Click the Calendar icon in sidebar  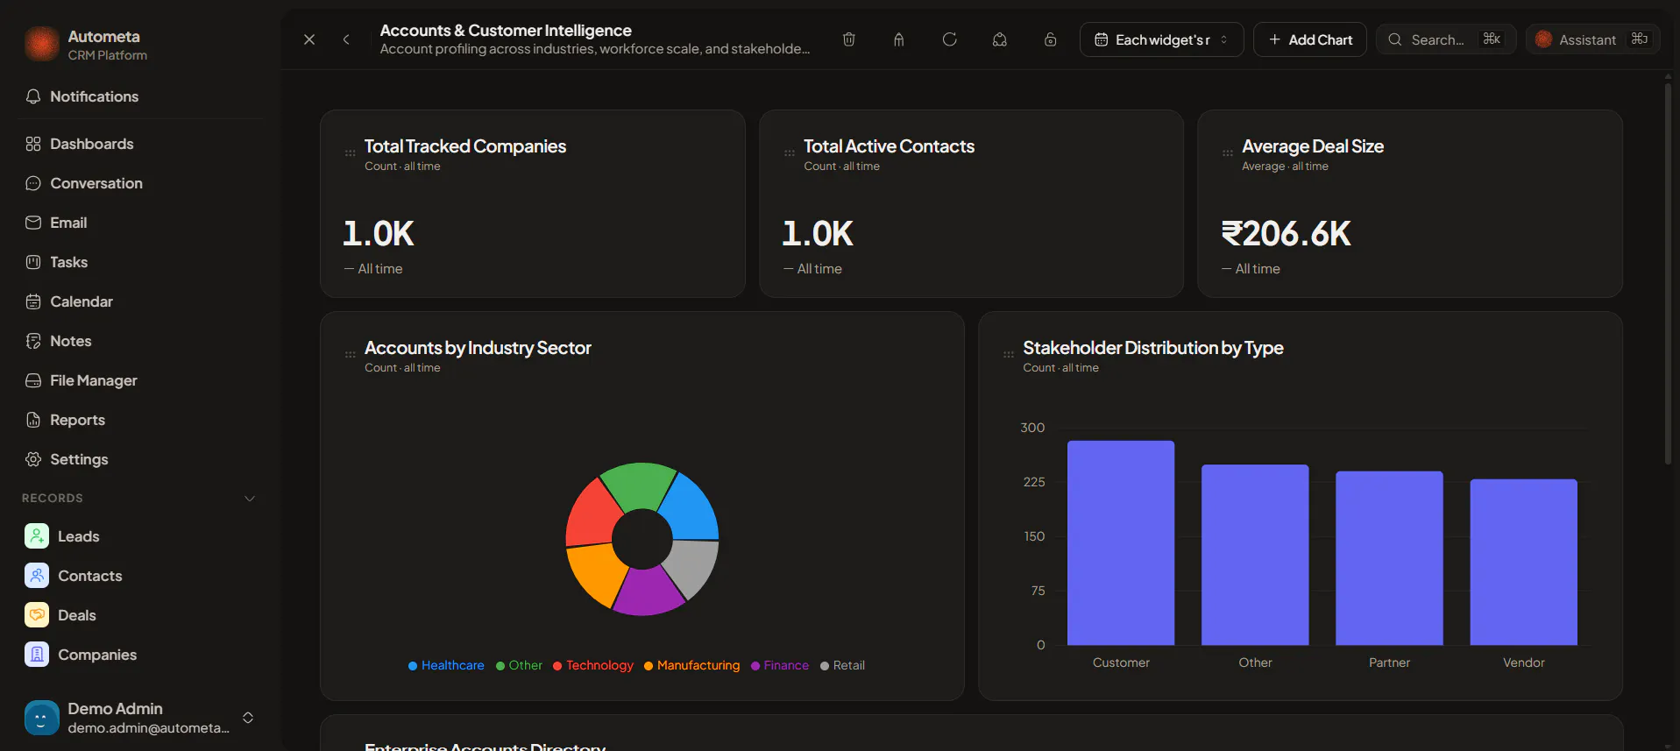pyautogui.click(x=33, y=301)
